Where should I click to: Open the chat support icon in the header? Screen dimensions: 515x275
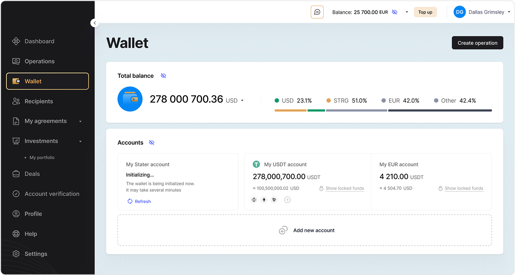pyautogui.click(x=317, y=12)
